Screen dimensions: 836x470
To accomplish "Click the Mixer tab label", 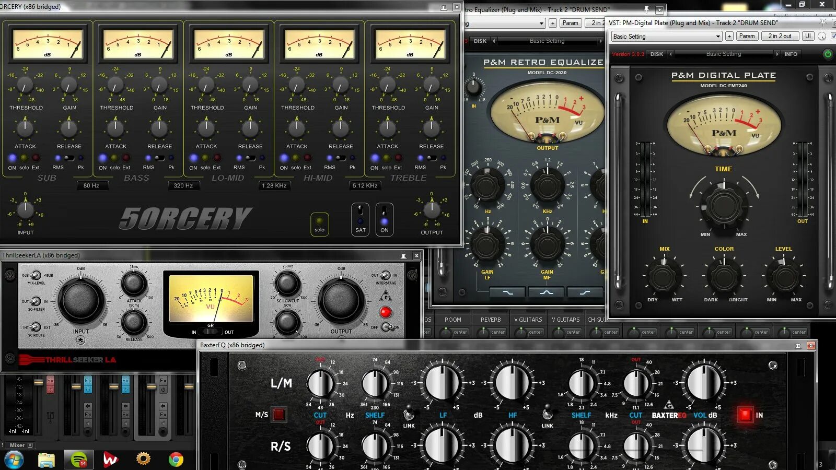I will point(17,445).
